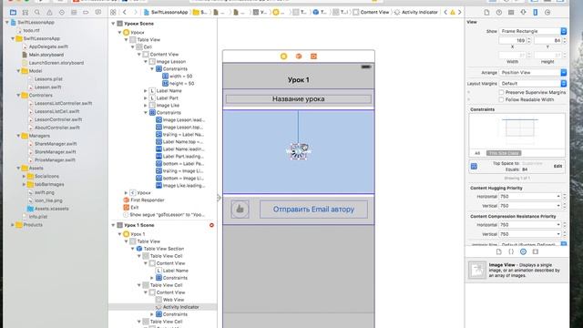583x328 pixels.
Task: Enable Follow Readable Width checkbox
Action: point(501,99)
